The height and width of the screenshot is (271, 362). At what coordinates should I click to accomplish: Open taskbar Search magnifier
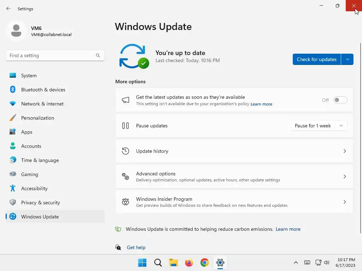pos(158,263)
